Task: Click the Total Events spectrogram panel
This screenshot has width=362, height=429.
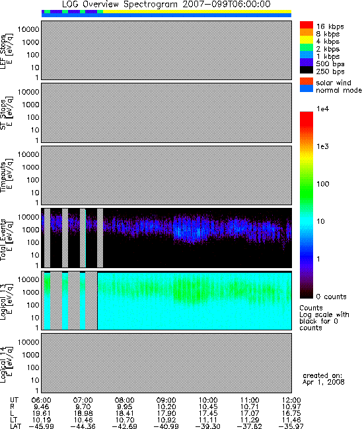Action: (x=166, y=238)
